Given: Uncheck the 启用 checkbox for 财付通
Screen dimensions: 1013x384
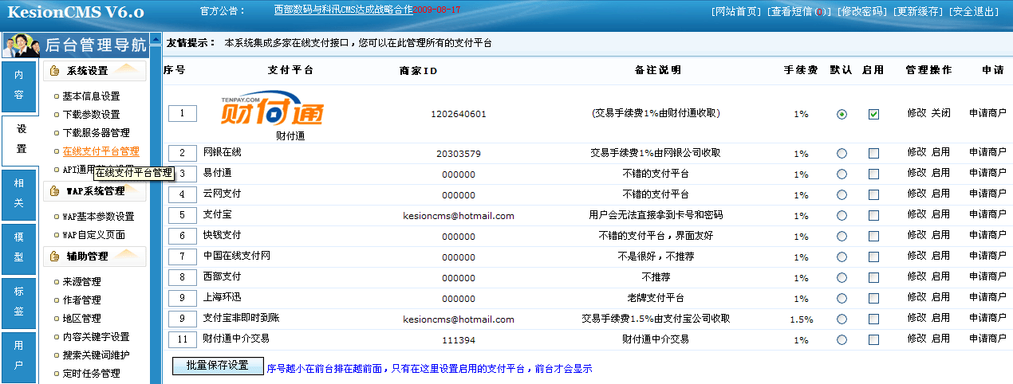Looking at the screenshot, I should 874,115.
